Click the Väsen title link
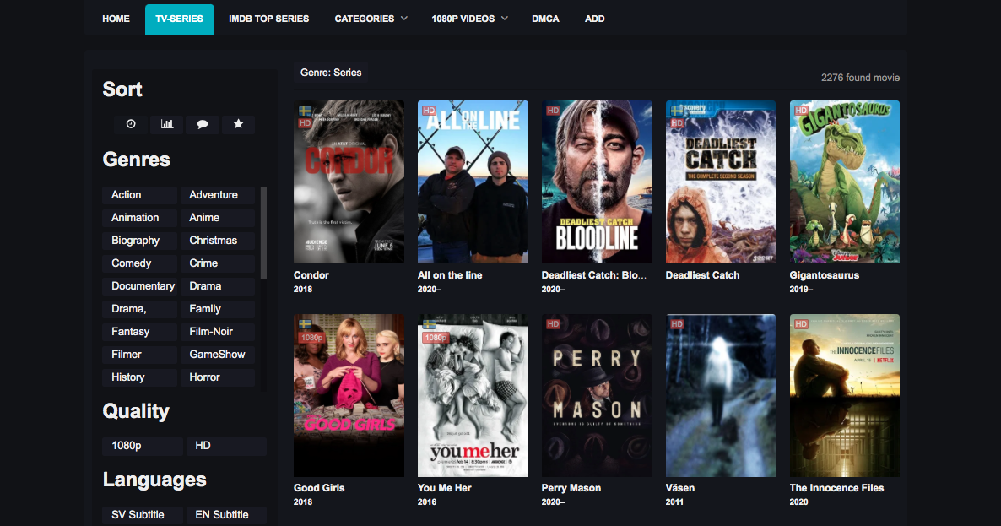 click(x=680, y=488)
